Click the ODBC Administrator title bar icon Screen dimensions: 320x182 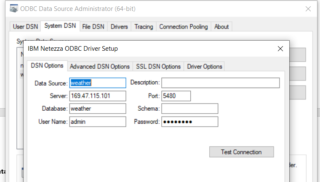click(x=14, y=9)
